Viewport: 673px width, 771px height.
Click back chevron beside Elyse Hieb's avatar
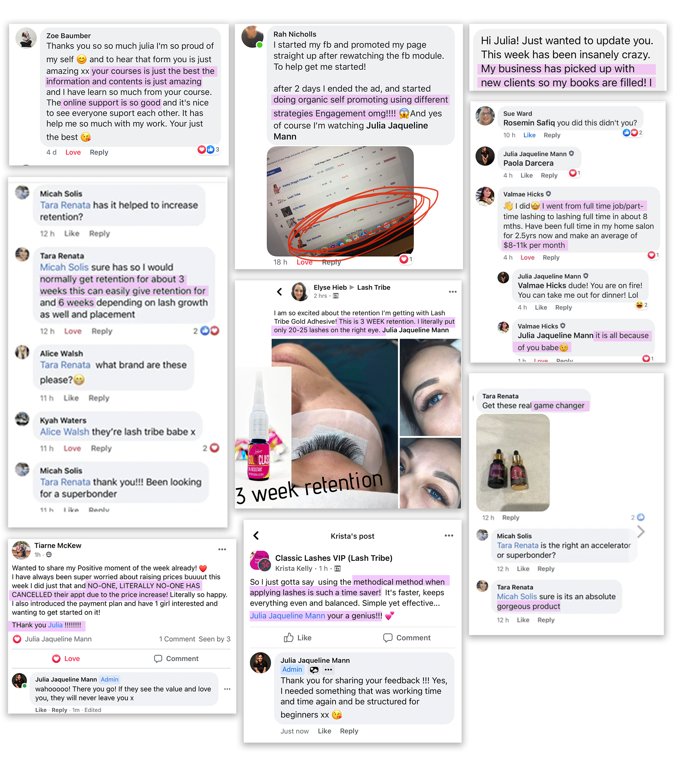coord(279,292)
